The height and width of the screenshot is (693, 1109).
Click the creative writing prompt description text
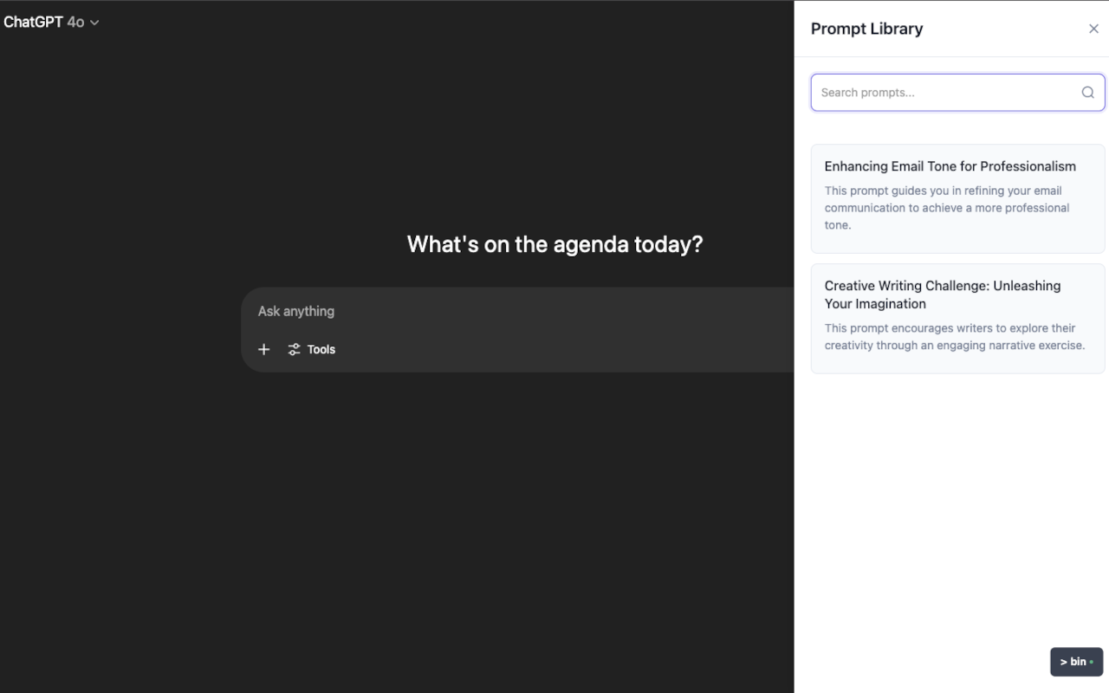[954, 336]
